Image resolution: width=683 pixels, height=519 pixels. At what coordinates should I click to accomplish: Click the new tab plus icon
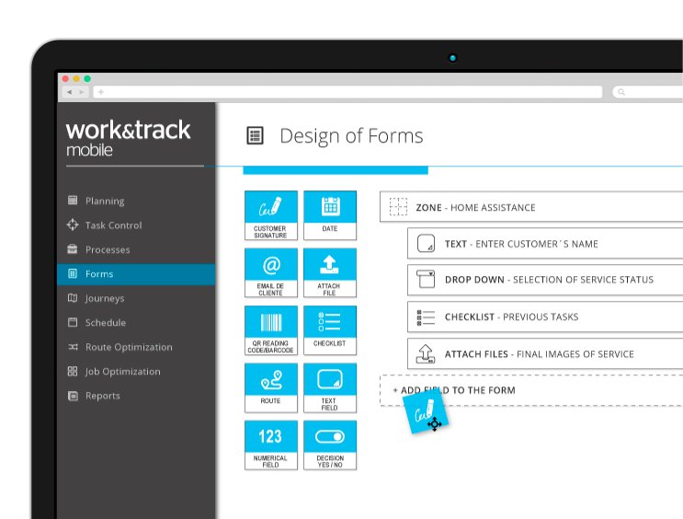tap(101, 92)
